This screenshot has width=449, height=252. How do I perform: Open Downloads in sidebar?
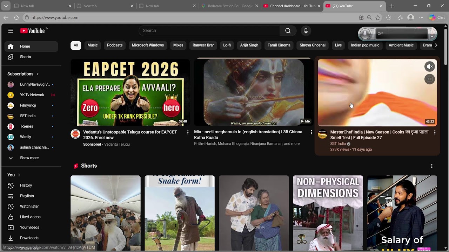[31, 238]
